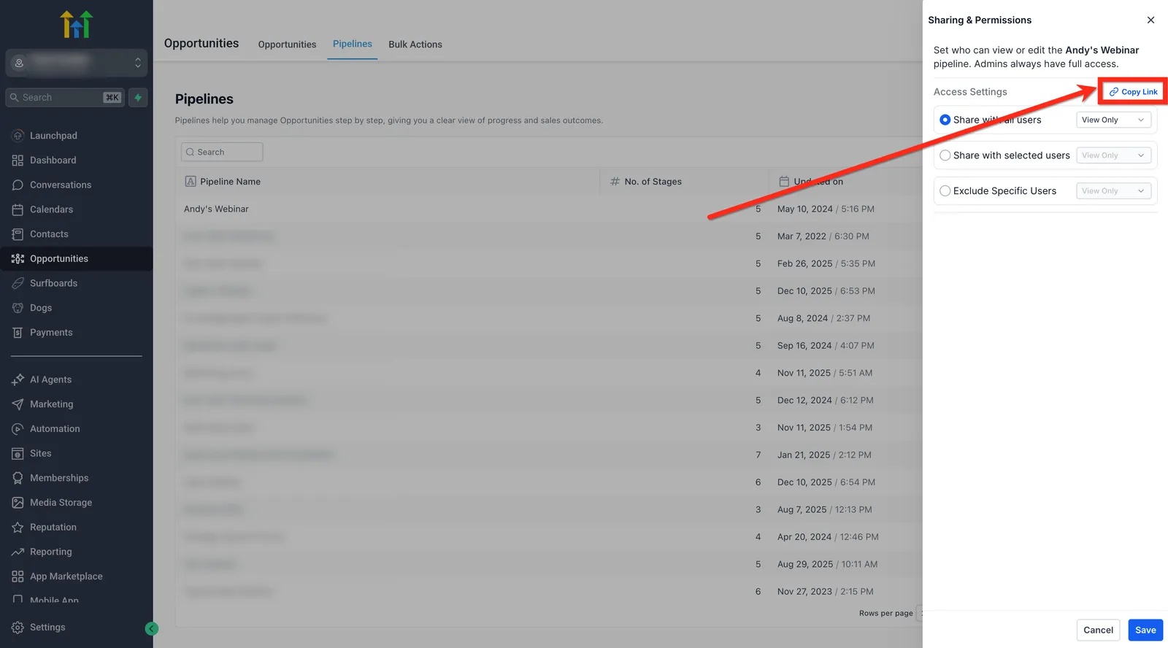Open View Only dropdown for all users
Image resolution: width=1168 pixels, height=648 pixels.
point(1113,120)
